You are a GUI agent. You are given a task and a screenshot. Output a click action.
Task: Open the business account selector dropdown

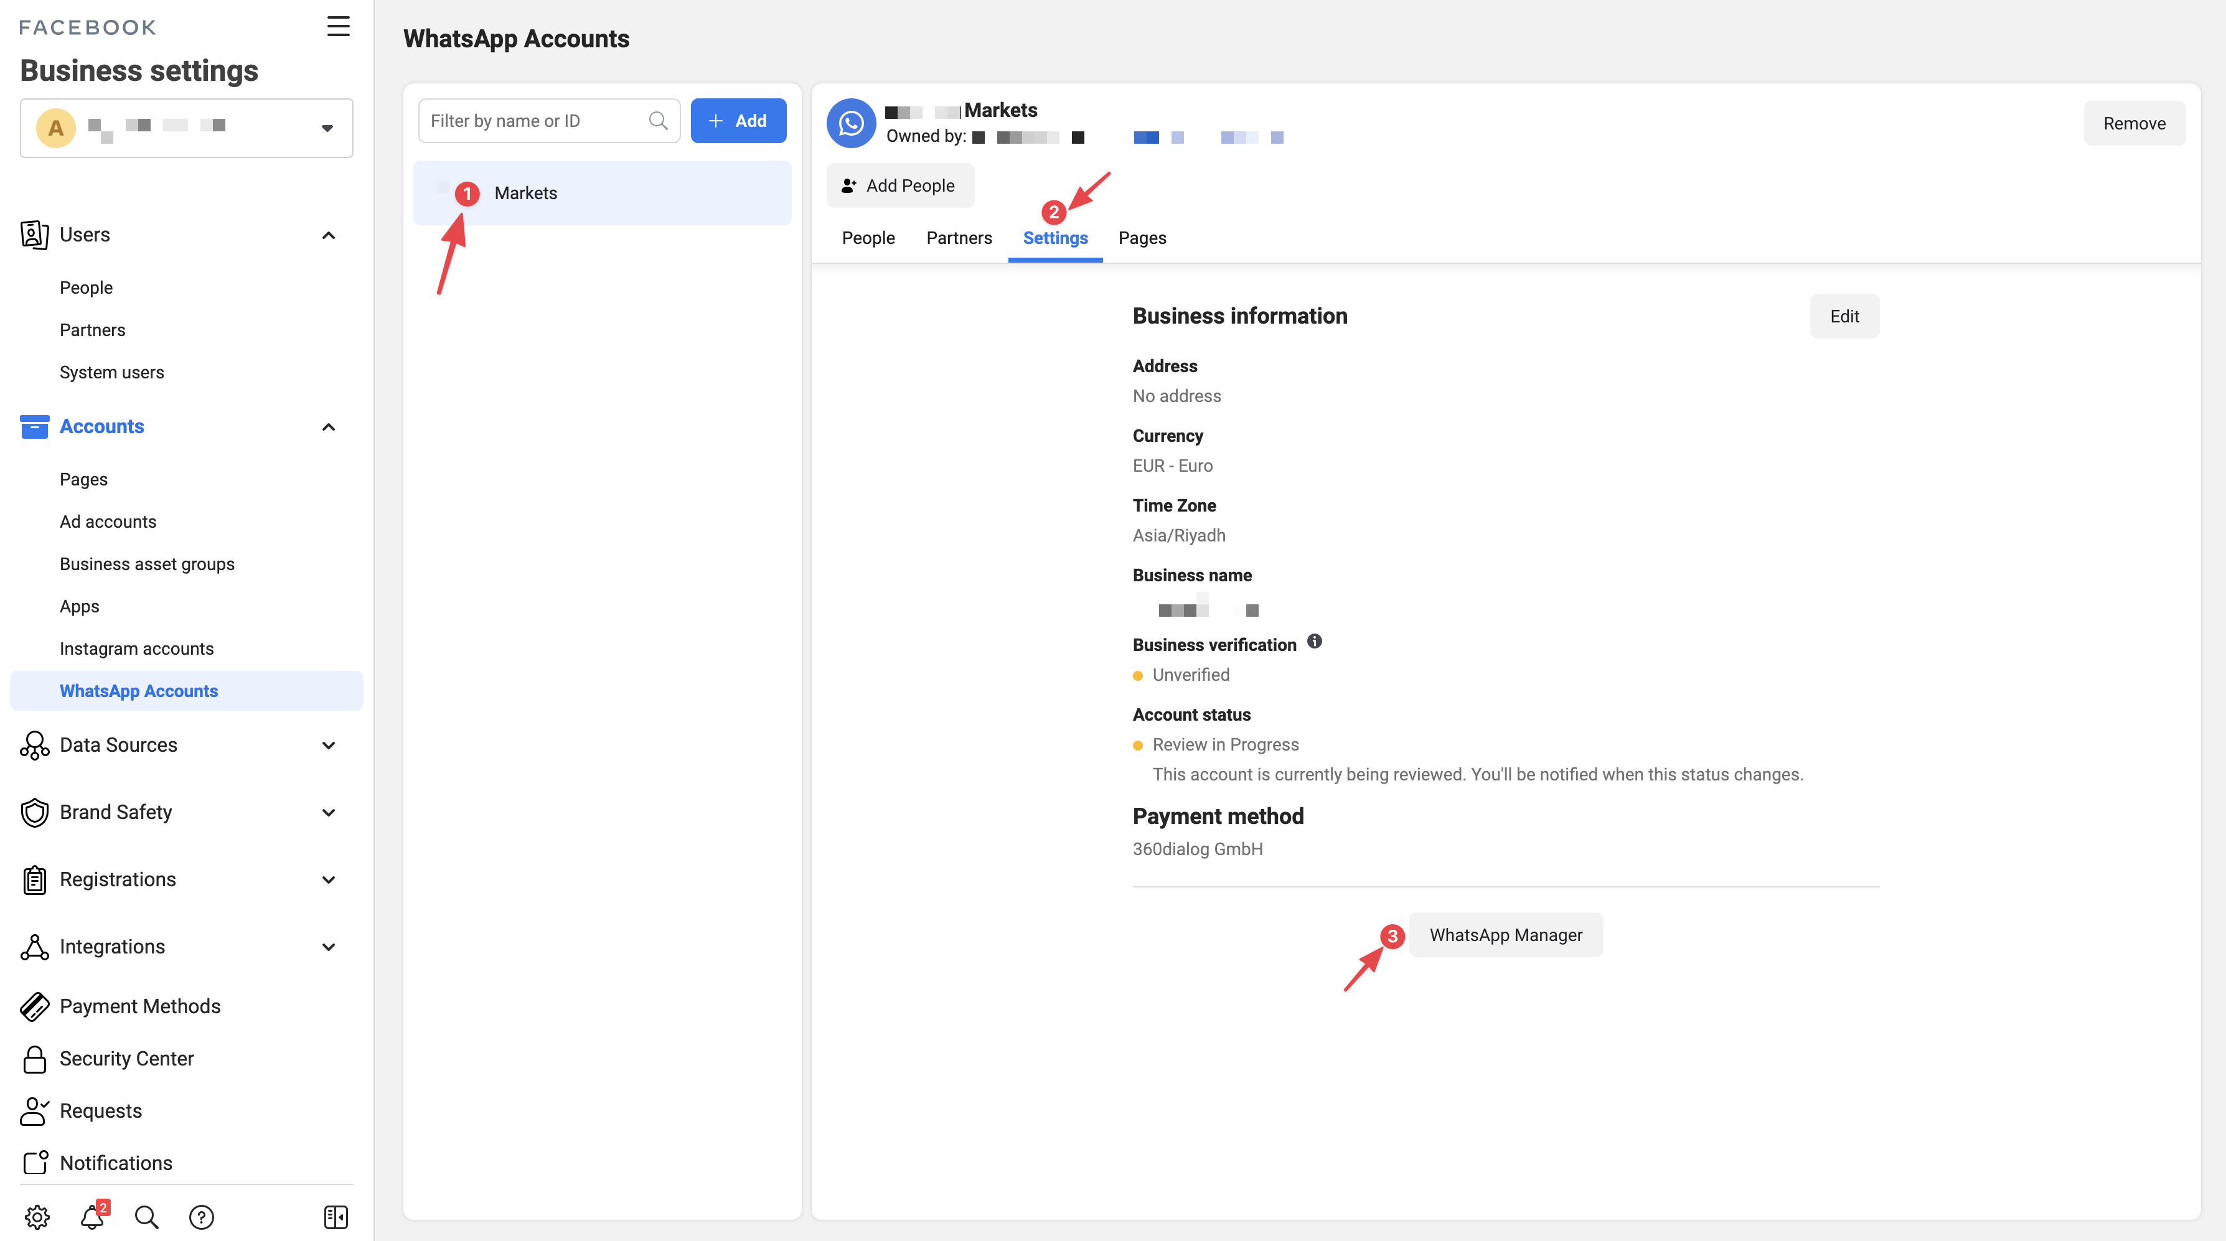pyautogui.click(x=185, y=128)
